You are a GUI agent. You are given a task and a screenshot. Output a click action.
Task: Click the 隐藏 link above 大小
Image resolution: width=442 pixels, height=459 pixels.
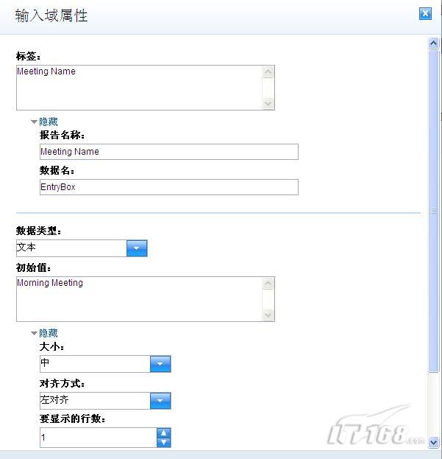49,333
